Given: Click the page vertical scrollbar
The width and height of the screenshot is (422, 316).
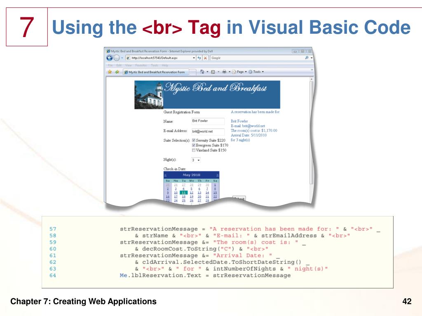Looking at the screenshot, I should 312,133.
